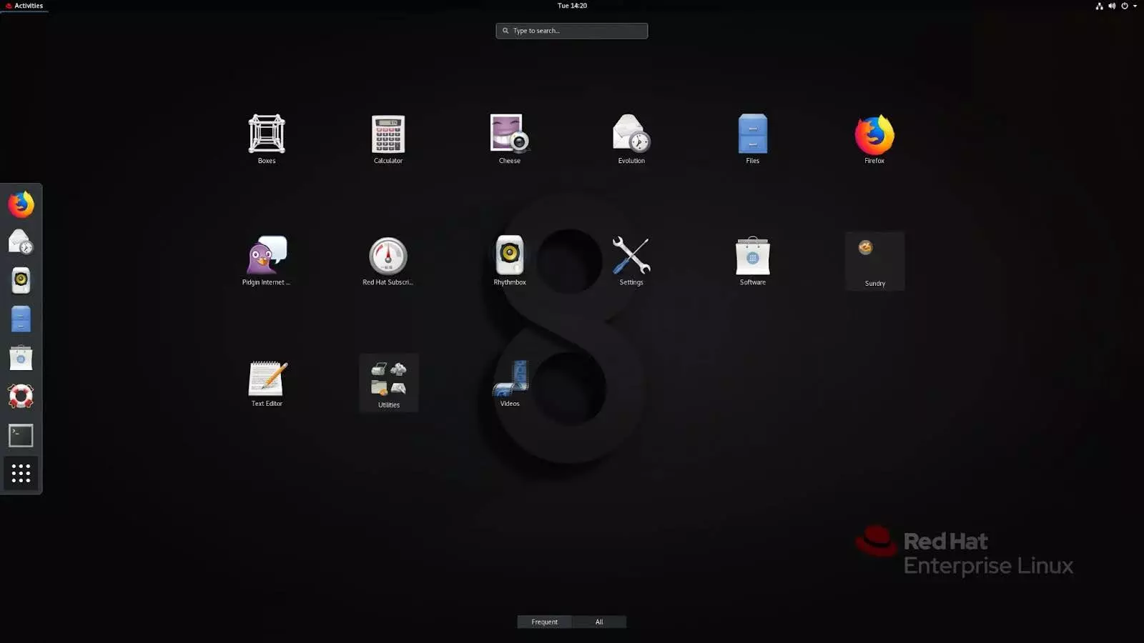Image resolution: width=1144 pixels, height=643 pixels.
Task: Click Evolution mail icon in the dock
Action: (21, 242)
